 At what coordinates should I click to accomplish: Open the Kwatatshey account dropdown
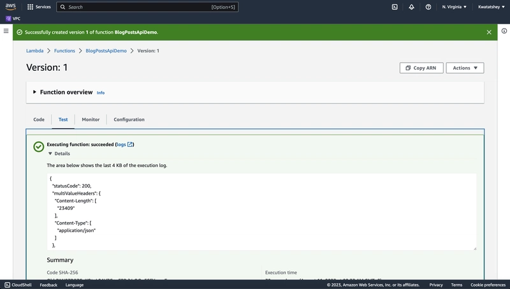coord(491,7)
